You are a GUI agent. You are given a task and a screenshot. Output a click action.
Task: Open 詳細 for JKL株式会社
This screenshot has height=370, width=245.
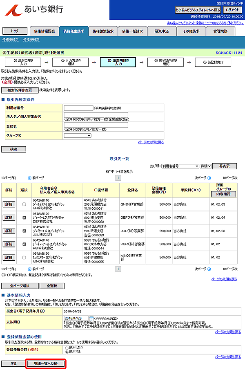[9, 231]
